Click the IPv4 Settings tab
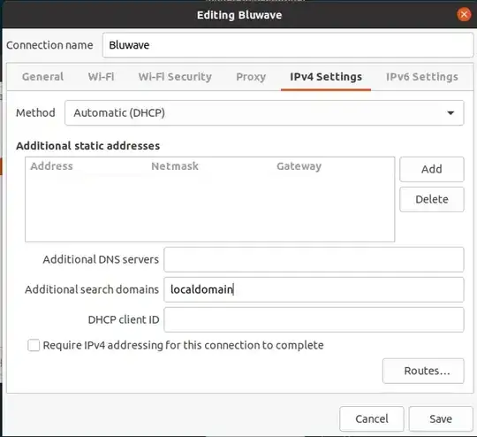This screenshot has height=437, width=477. 326,77
